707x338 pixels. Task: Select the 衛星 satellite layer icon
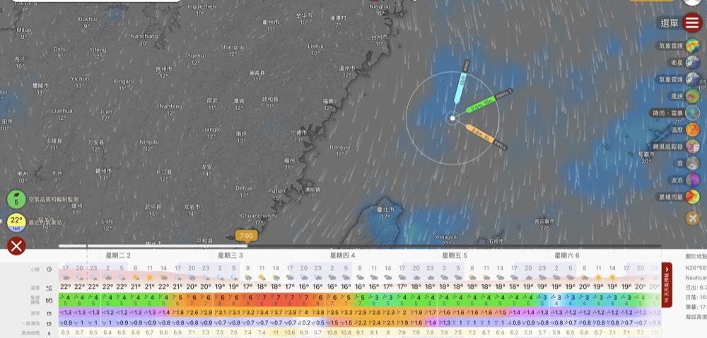(694, 63)
